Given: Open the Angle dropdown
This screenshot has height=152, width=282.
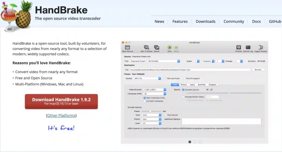Looking at the screenshot, I should coord(196,61).
